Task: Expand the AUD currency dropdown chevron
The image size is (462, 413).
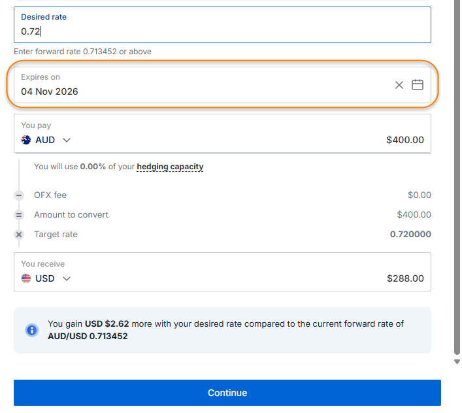Action: pos(67,140)
